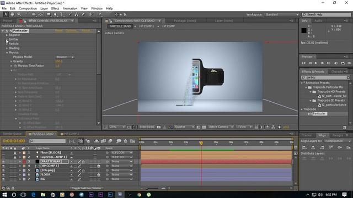Screen dimensions: 353x198
Task: Click the Brainstorm icon in timeline
Action: point(119,141)
